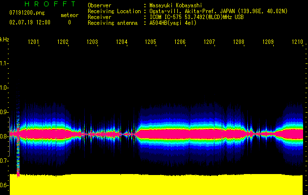Click the gray vertical scale bar at left edge
The height and width of the screenshot is (195, 308).
9,136
